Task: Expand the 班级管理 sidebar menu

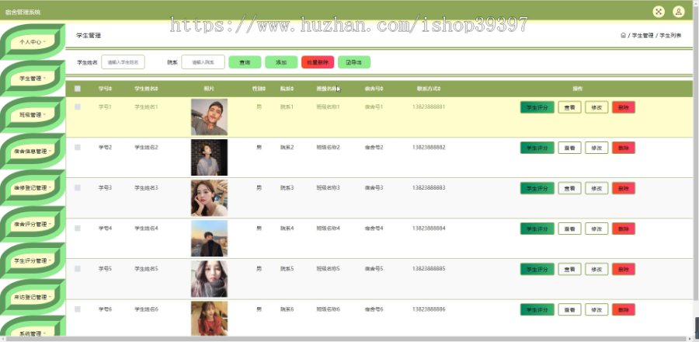Action: point(33,114)
